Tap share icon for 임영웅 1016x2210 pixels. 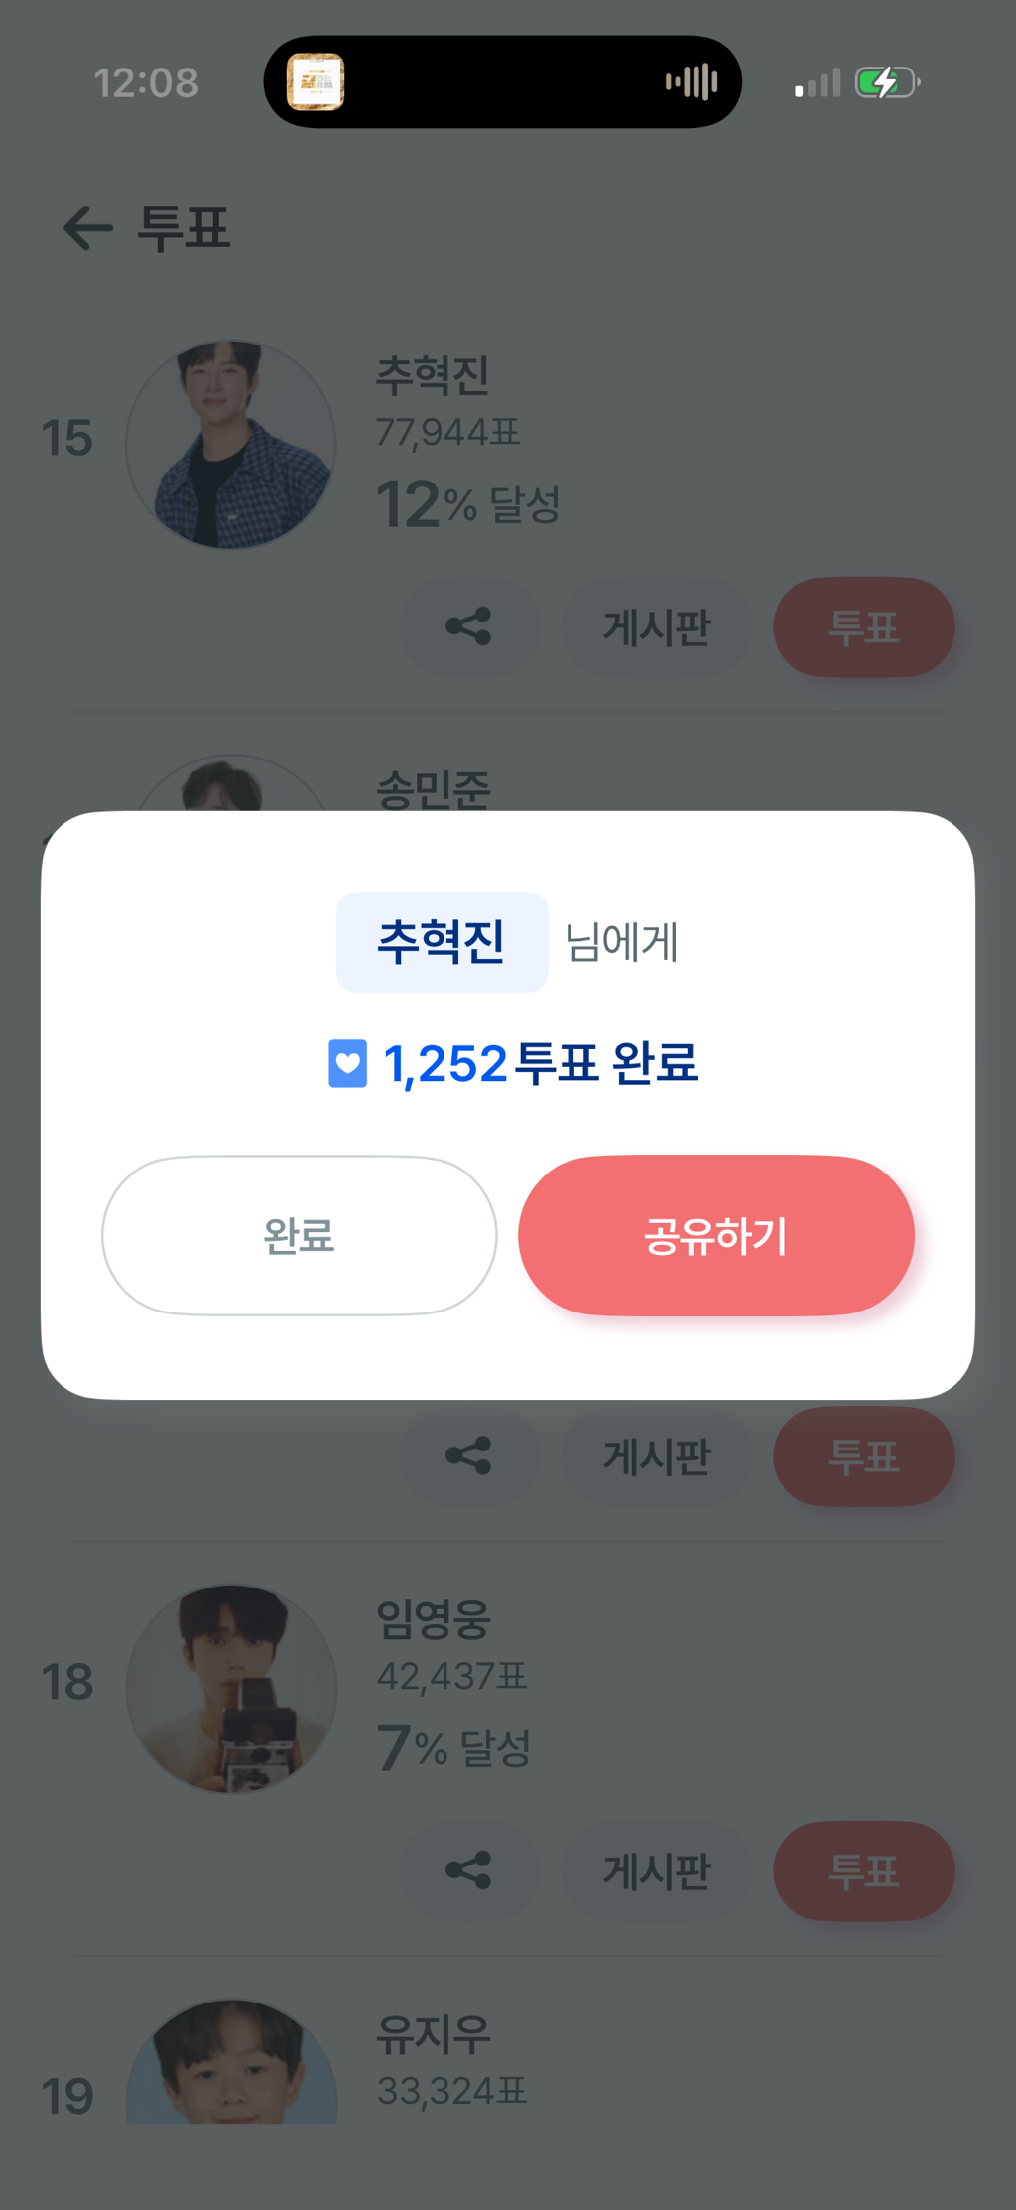point(469,1870)
